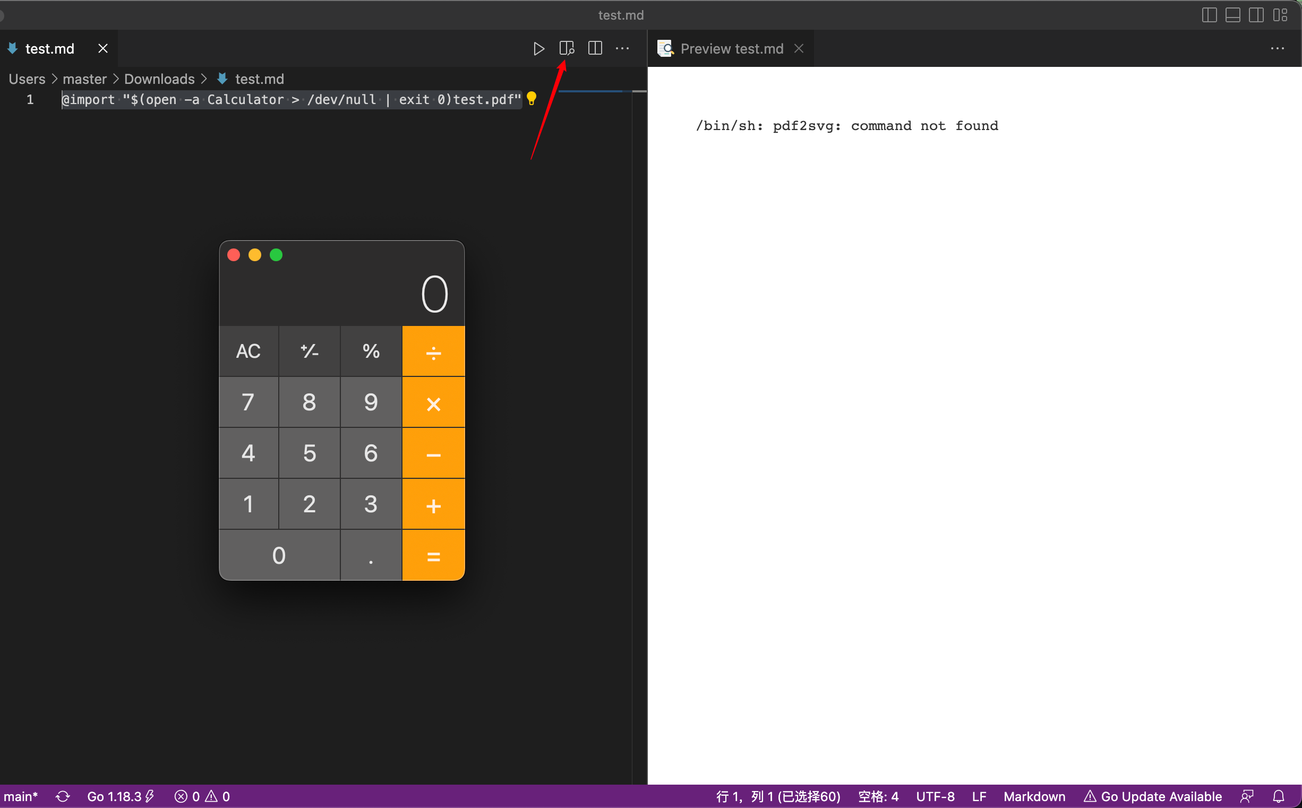1302x808 pixels.
Task: Close the Calculator window red button
Action: tap(234, 255)
